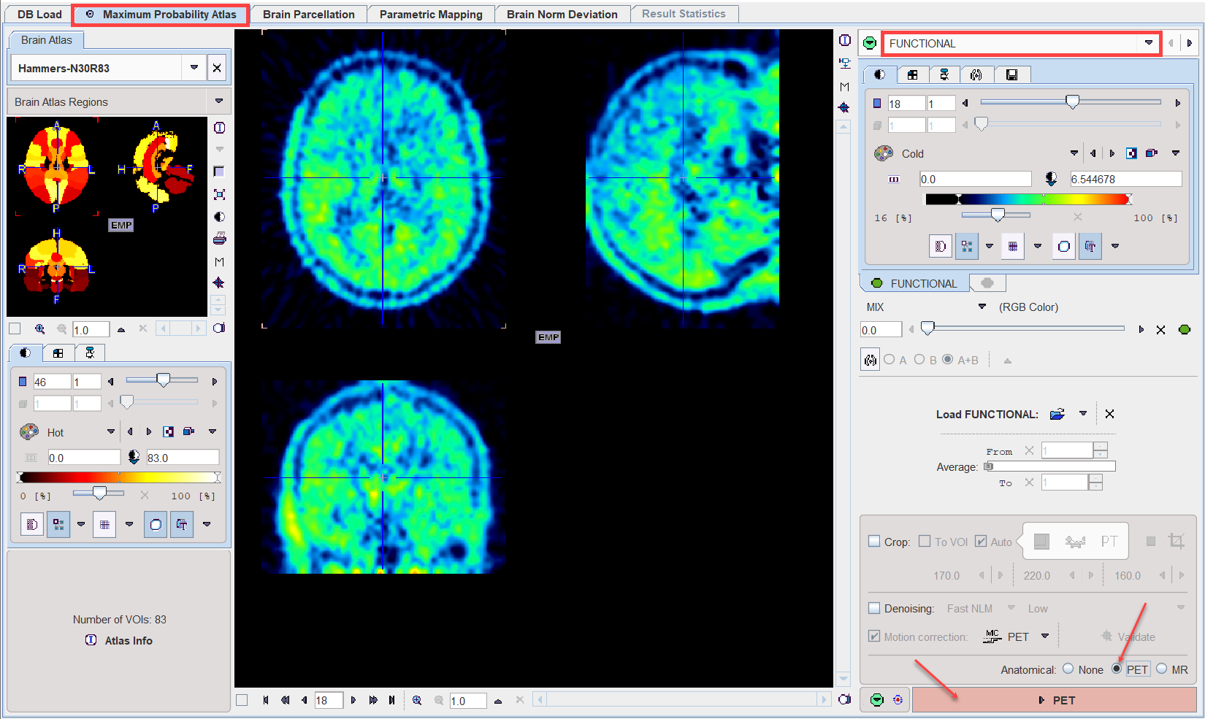1205x719 pixels.
Task: Open the Brain Parcellation tab
Action: coord(309,14)
